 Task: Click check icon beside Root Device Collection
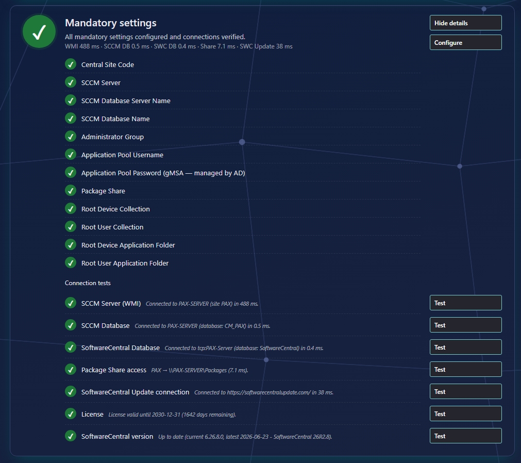coord(71,209)
